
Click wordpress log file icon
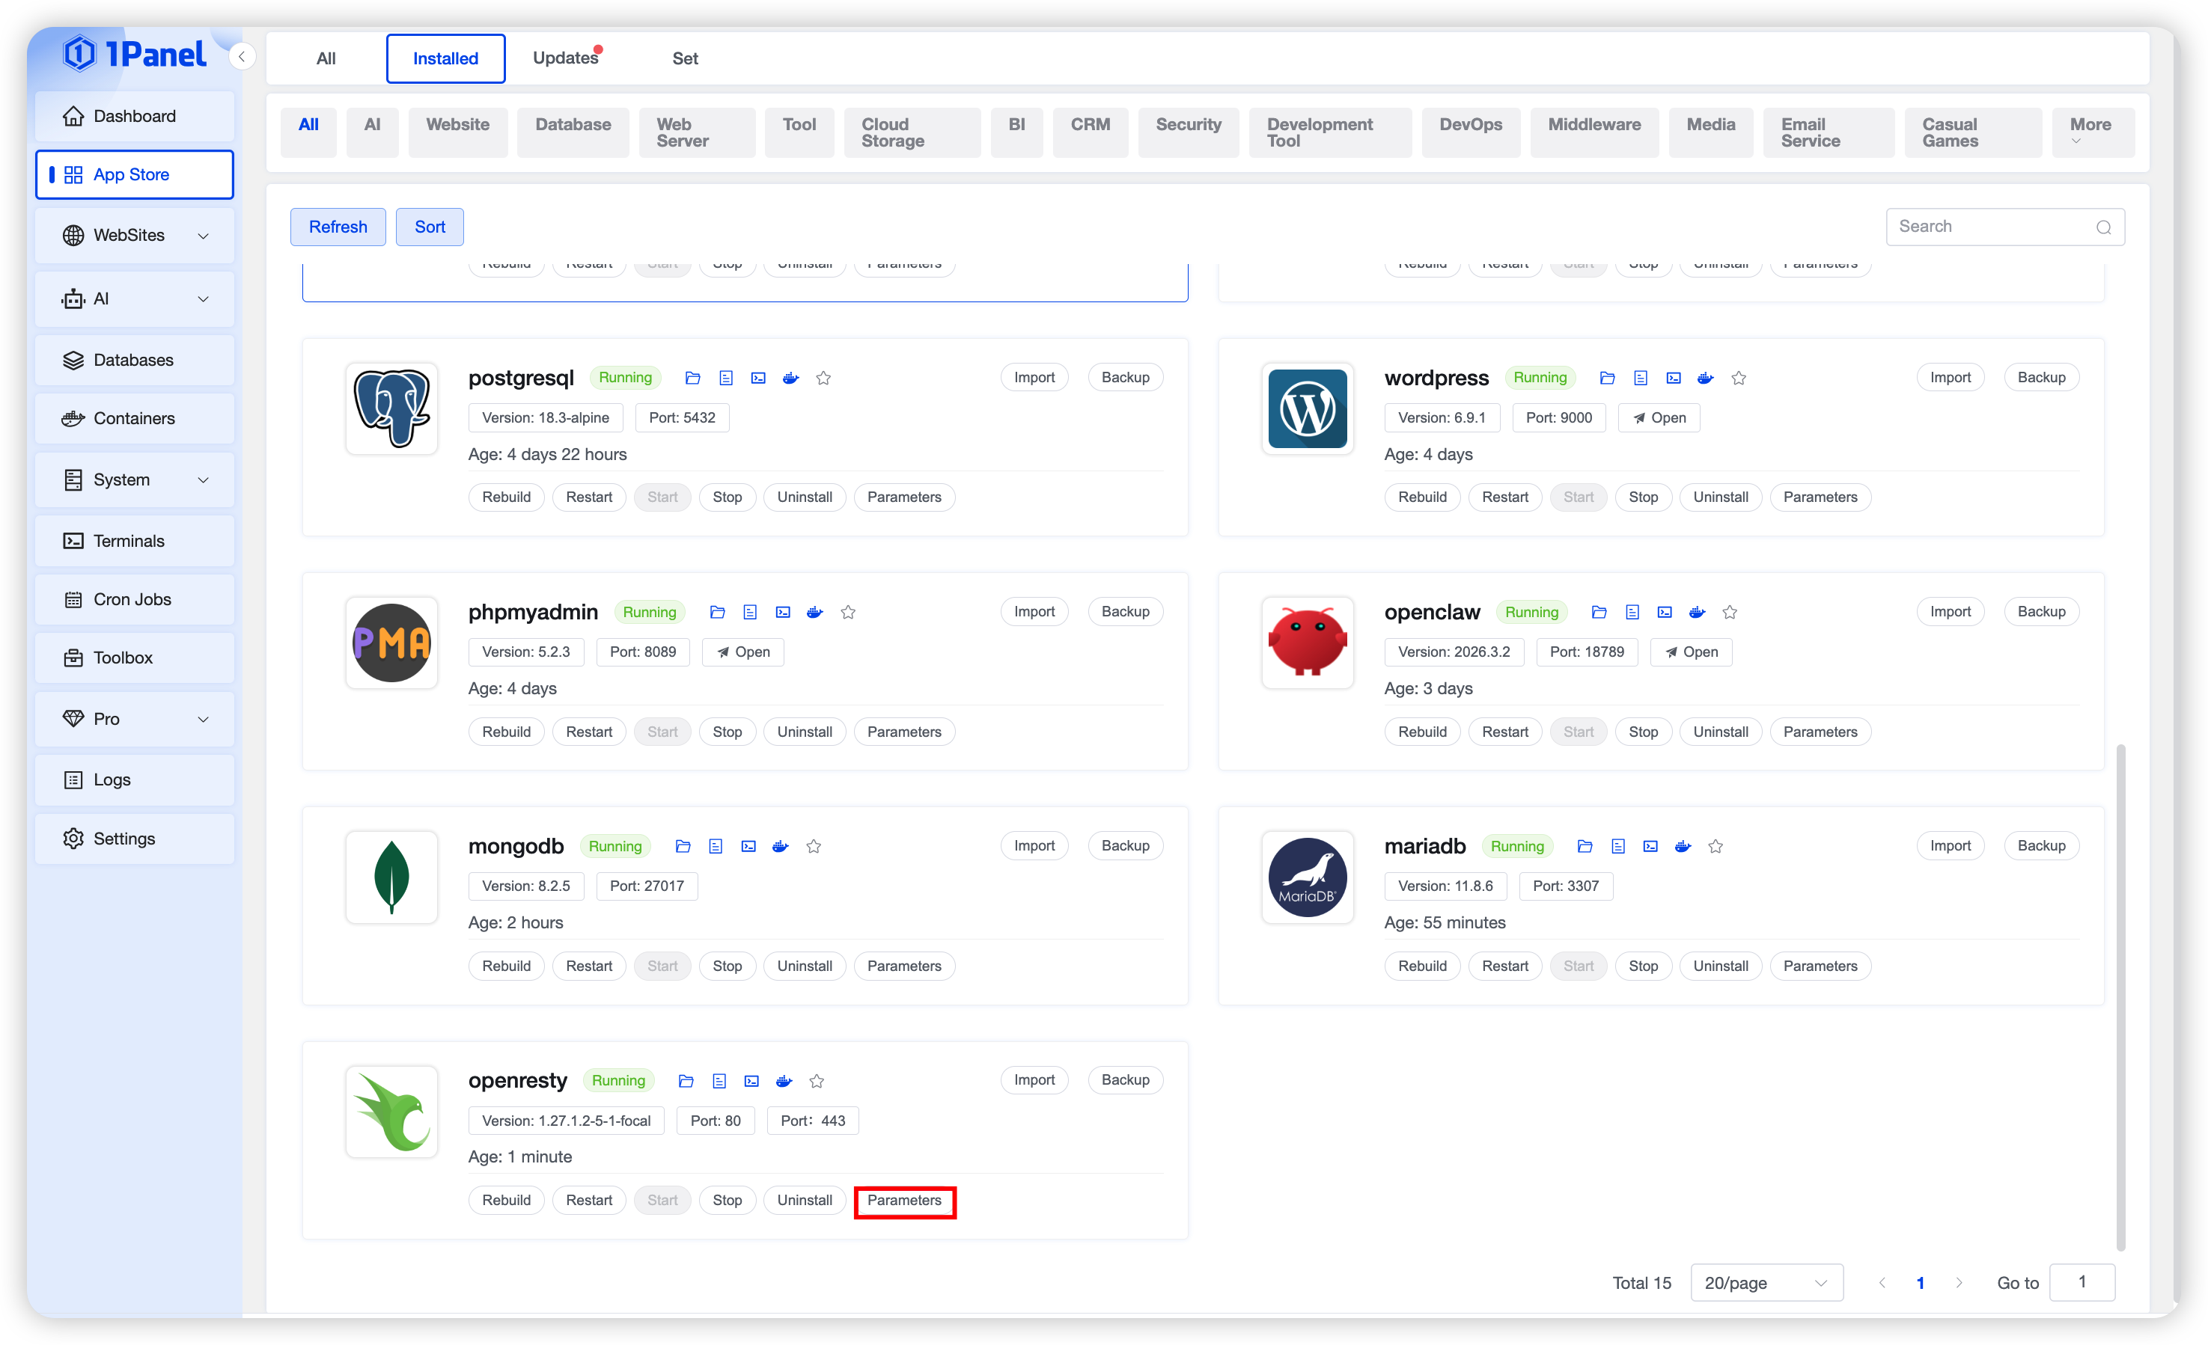click(x=1640, y=378)
